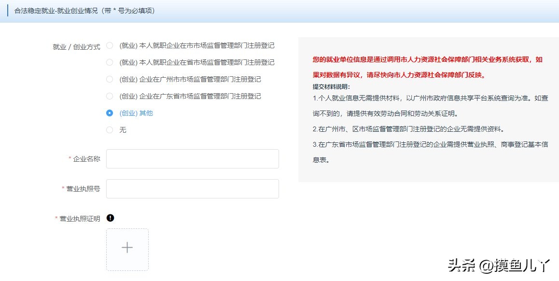
Task: 选择(就业)本人就职企业在省市场监督管理部门注册登记
Action: click(x=110, y=62)
